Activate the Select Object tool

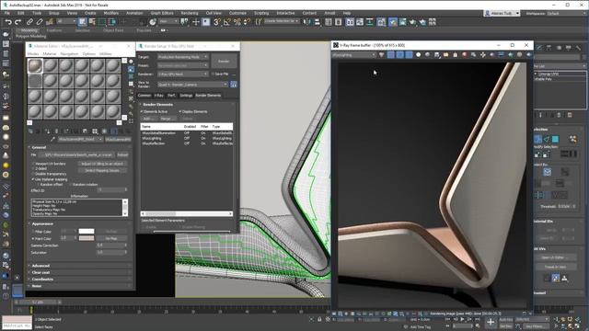tap(82, 22)
